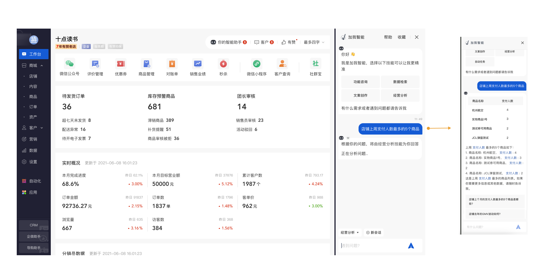Open the 商品管理 icon
Image resolution: width=556 pixels, height=264 pixels.
tap(146, 64)
